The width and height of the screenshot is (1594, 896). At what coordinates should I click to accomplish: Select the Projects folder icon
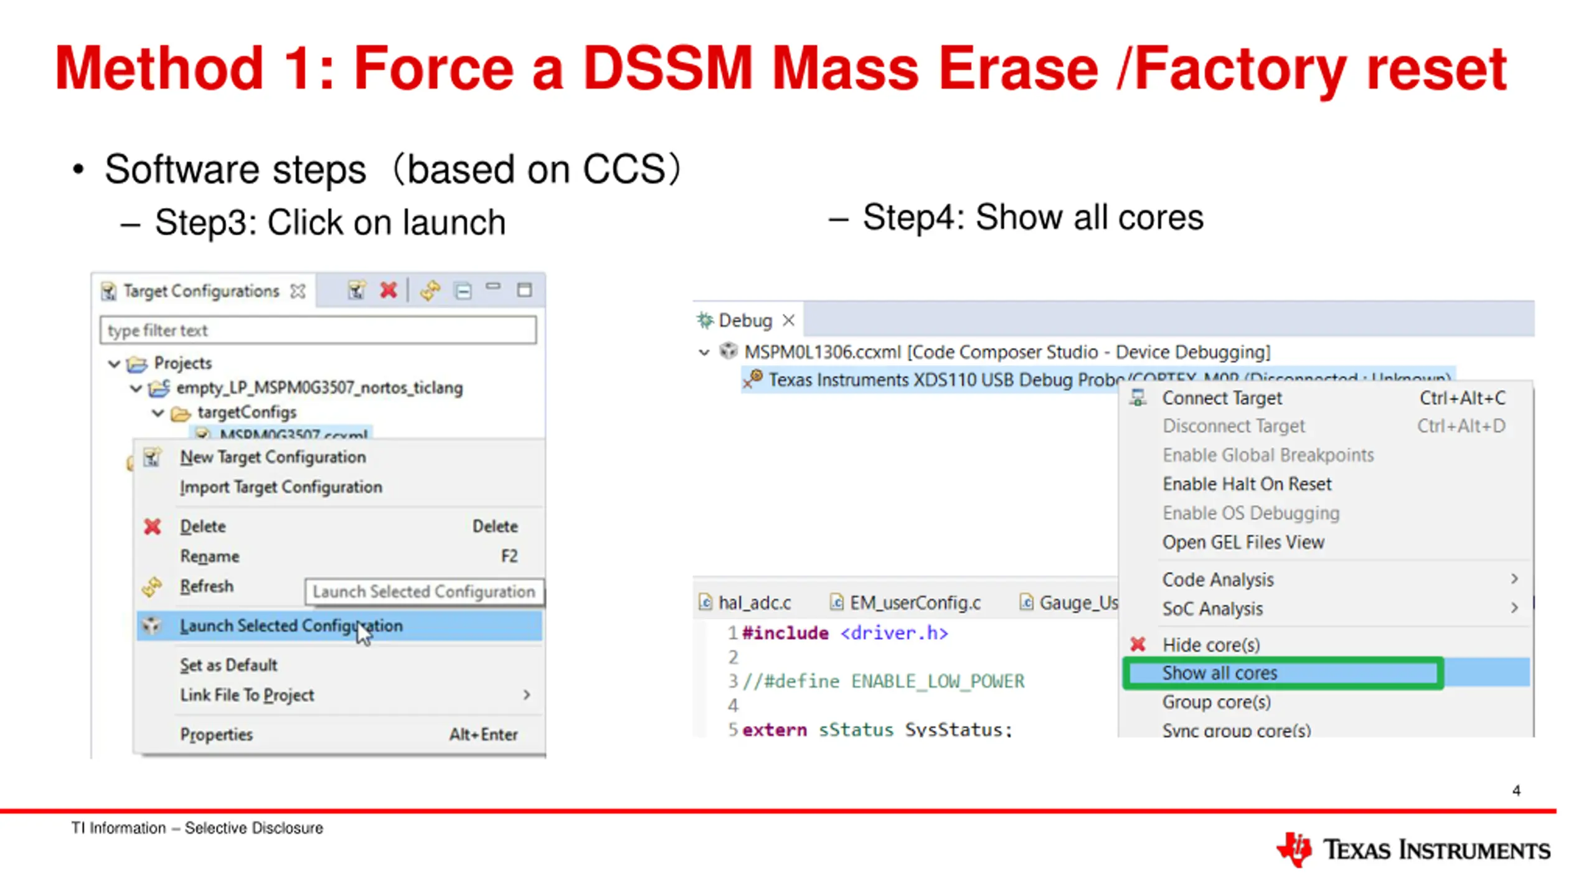137,363
